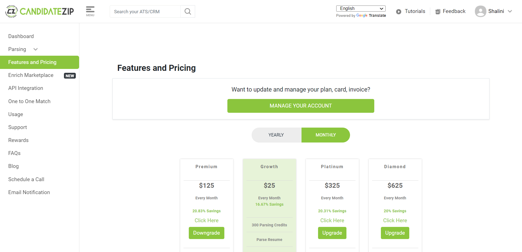Open the Usage page
This screenshot has height=252, width=522.
tap(16, 114)
